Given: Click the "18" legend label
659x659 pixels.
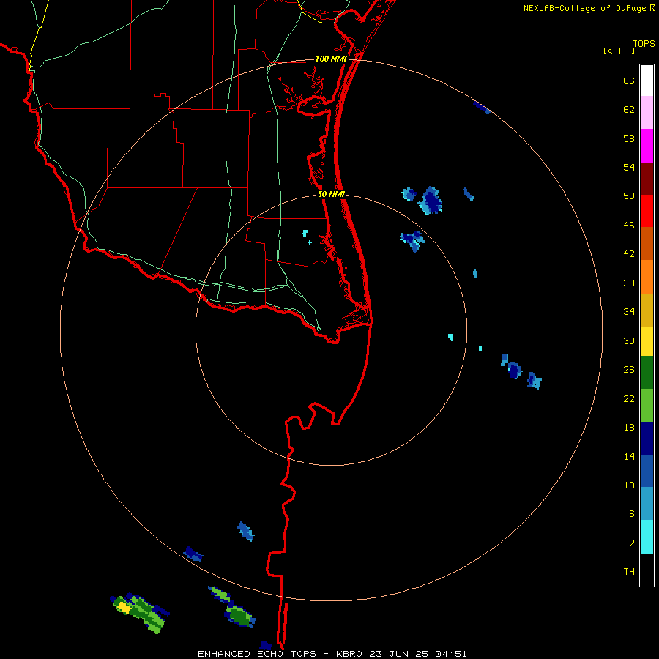Looking at the screenshot, I should click(x=629, y=428).
